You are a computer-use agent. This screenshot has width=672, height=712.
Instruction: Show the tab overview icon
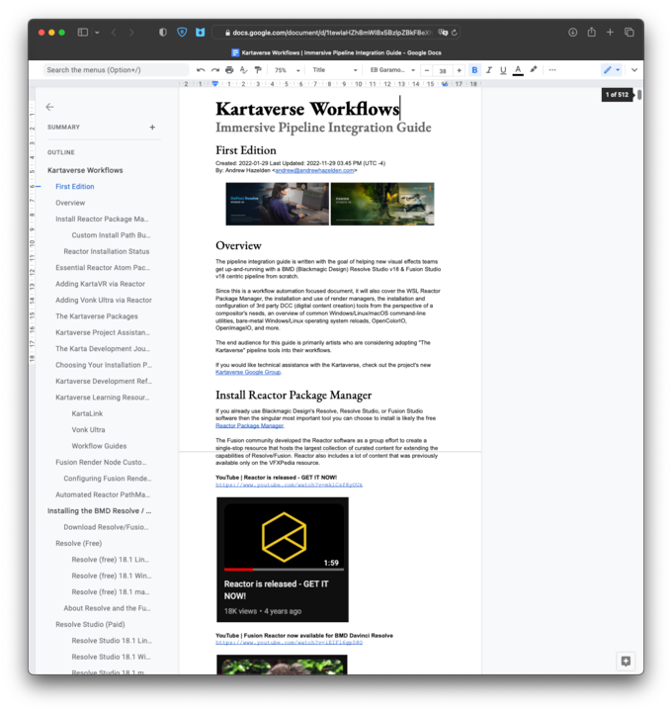(630, 33)
